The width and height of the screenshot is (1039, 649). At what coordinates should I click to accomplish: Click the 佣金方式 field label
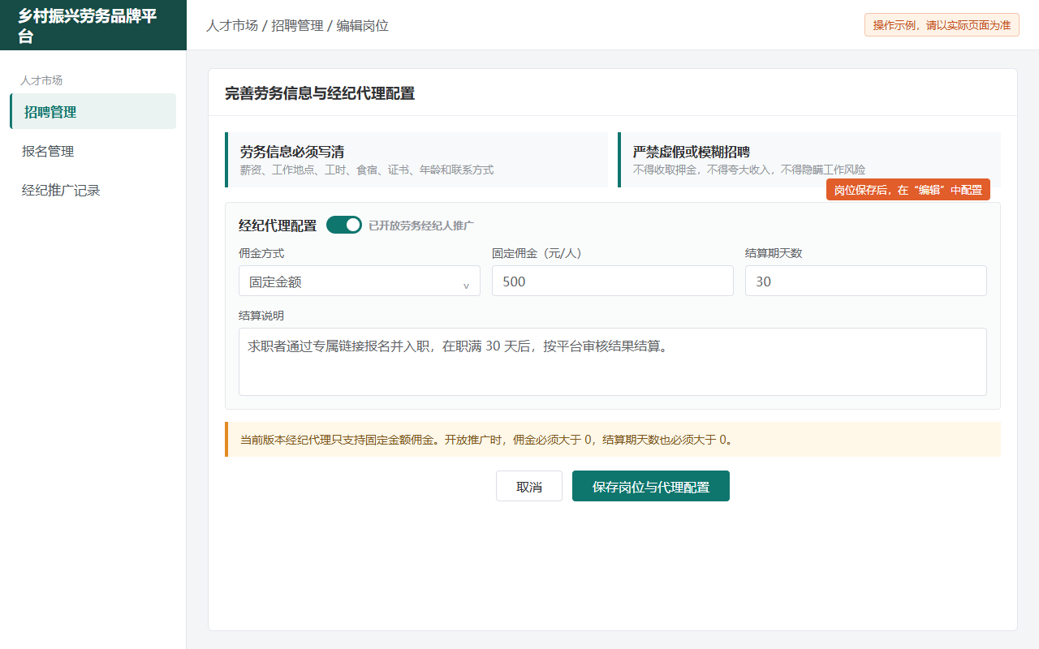[x=261, y=253]
